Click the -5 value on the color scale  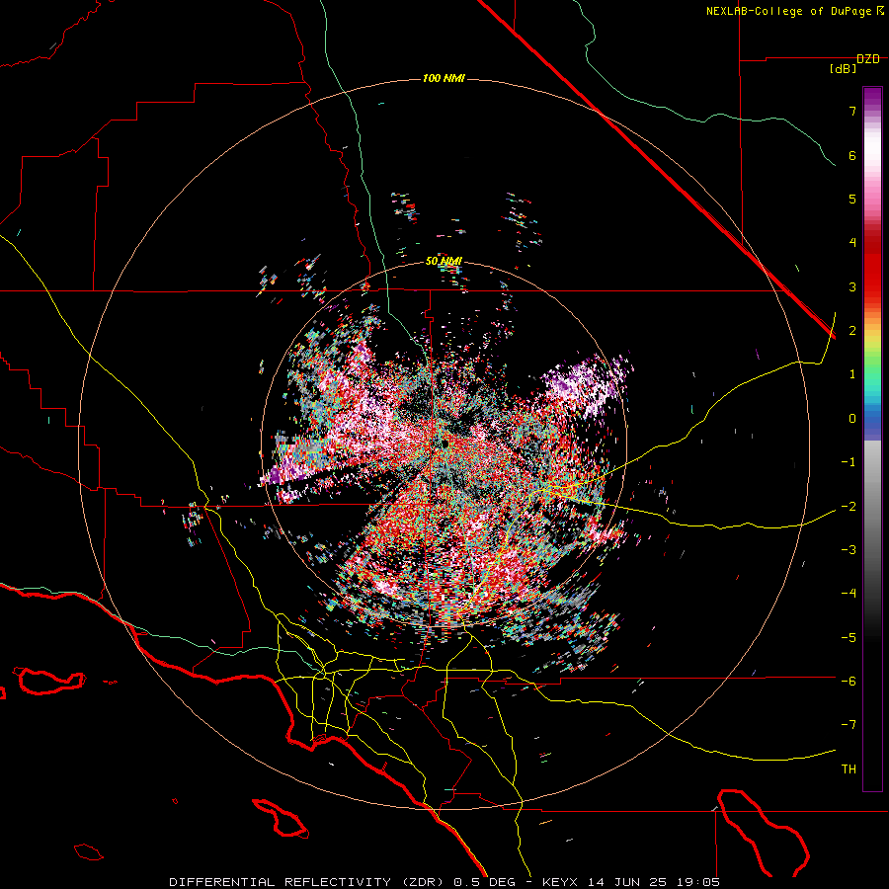849,638
